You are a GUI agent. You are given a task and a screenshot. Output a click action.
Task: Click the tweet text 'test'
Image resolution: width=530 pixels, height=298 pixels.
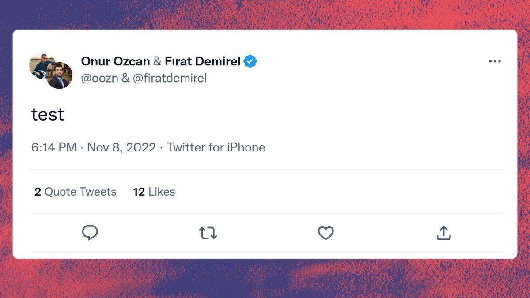[48, 114]
